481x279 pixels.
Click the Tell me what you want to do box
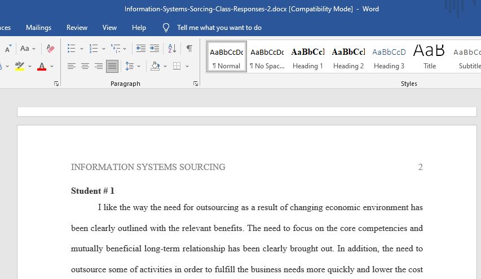tap(219, 28)
